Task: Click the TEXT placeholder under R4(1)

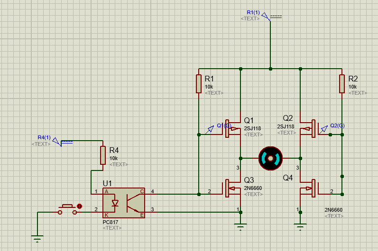Action: click(41, 144)
